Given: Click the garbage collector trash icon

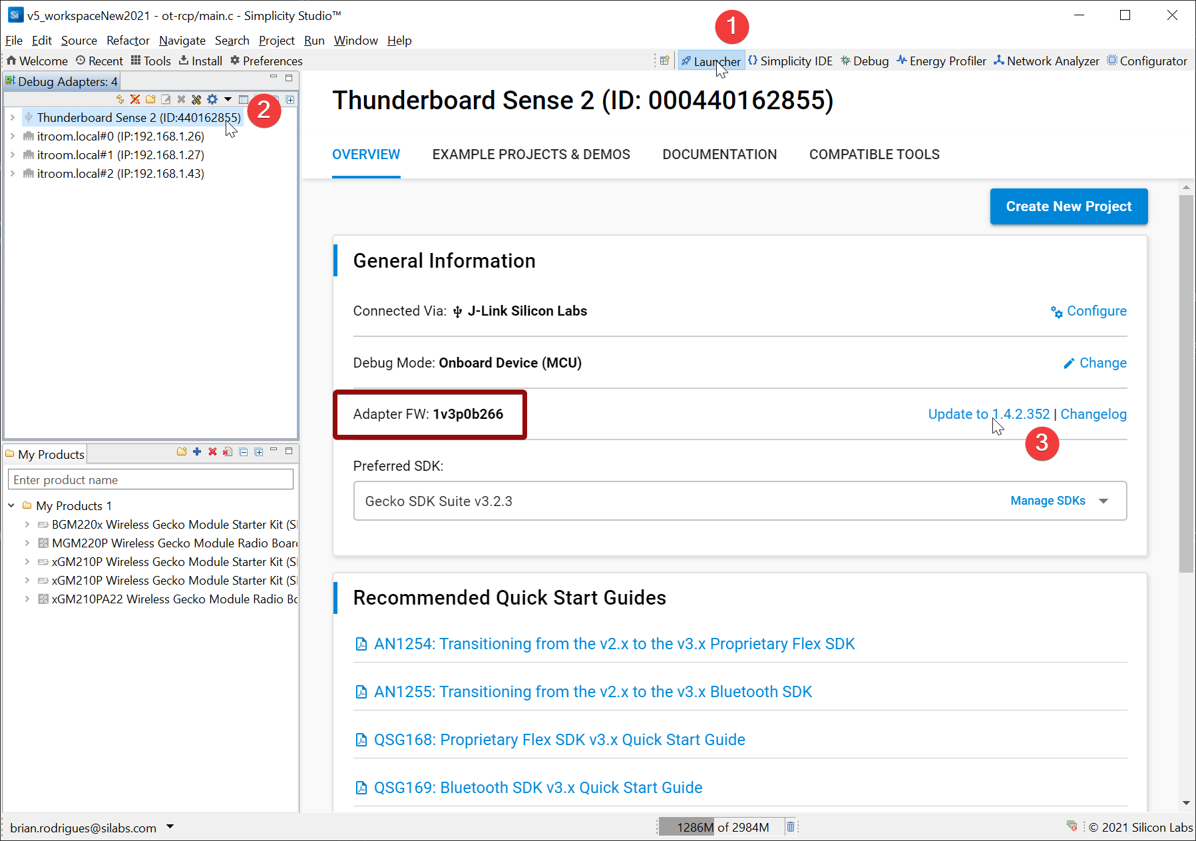Looking at the screenshot, I should coord(791,826).
